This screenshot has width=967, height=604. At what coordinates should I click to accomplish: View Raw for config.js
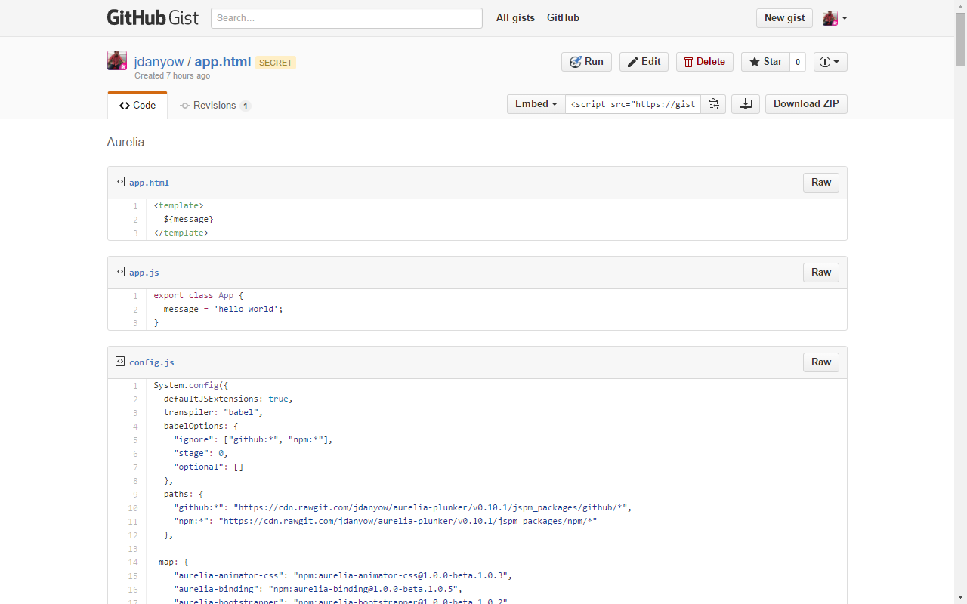point(820,362)
